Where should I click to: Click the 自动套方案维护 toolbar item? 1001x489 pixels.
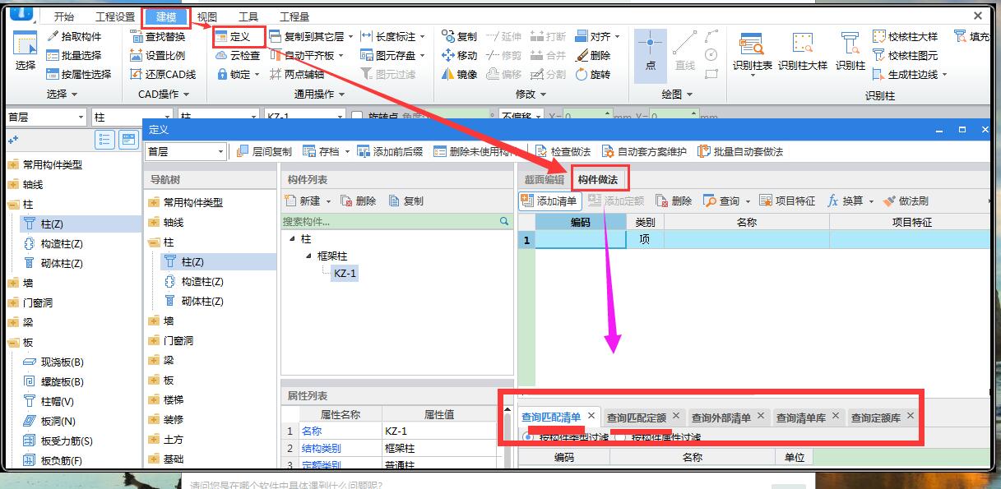coord(644,152)
